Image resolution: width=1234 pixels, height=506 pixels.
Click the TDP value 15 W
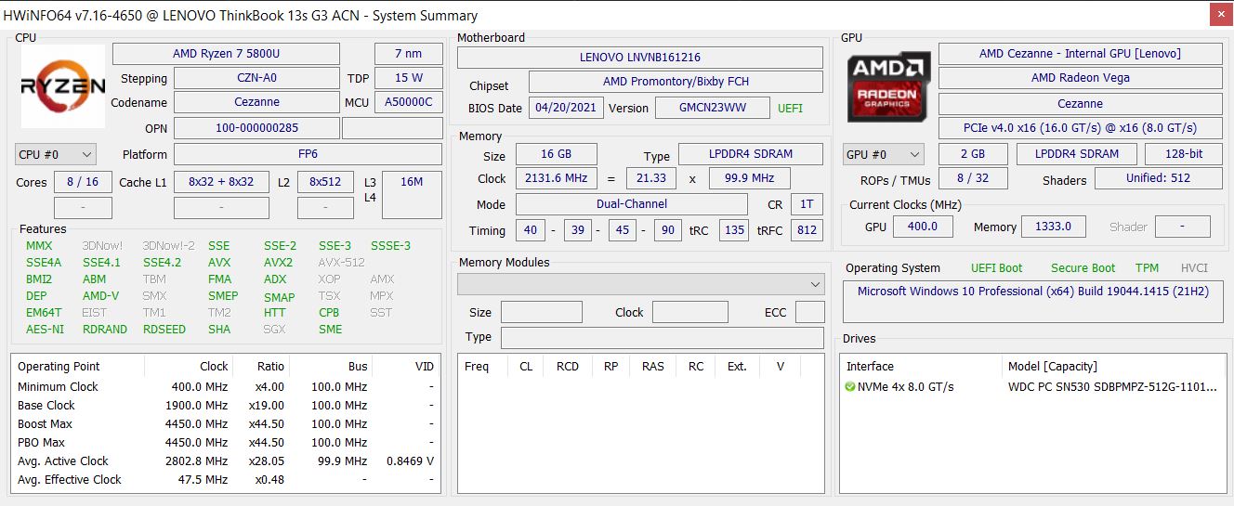click(408, 78)
